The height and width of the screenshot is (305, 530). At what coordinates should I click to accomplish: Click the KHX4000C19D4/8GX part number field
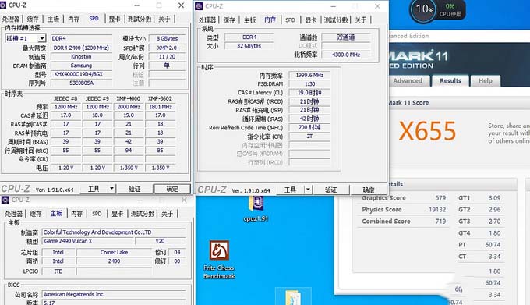tap(81, 74)
